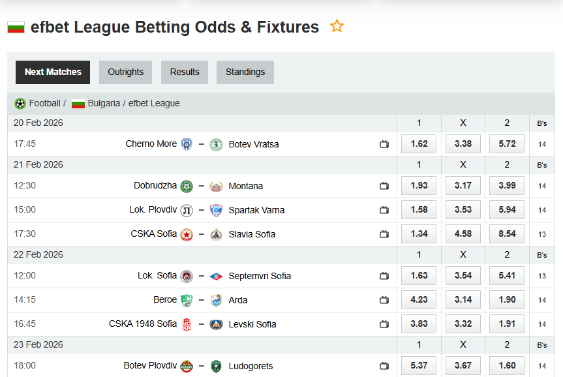Switch to the Outrights tab
This screenshot has height=377, width=563.
(x=125, y=72)
